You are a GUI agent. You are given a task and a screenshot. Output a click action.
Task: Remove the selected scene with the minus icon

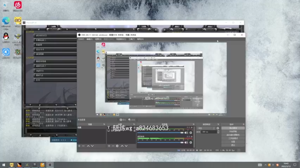coord(83,146)
